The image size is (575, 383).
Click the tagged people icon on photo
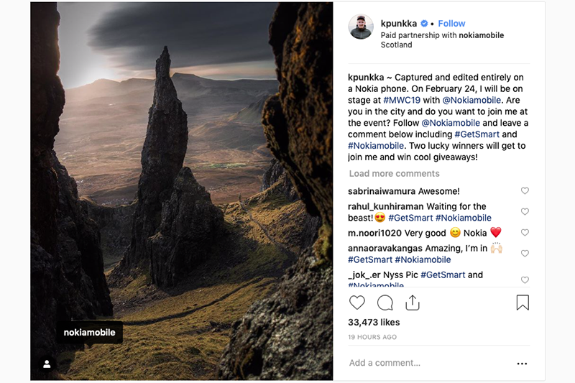click(x=47, y=364)
